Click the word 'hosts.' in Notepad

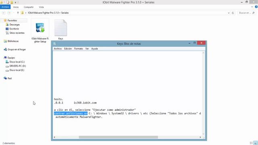click(x=58, y=99)
